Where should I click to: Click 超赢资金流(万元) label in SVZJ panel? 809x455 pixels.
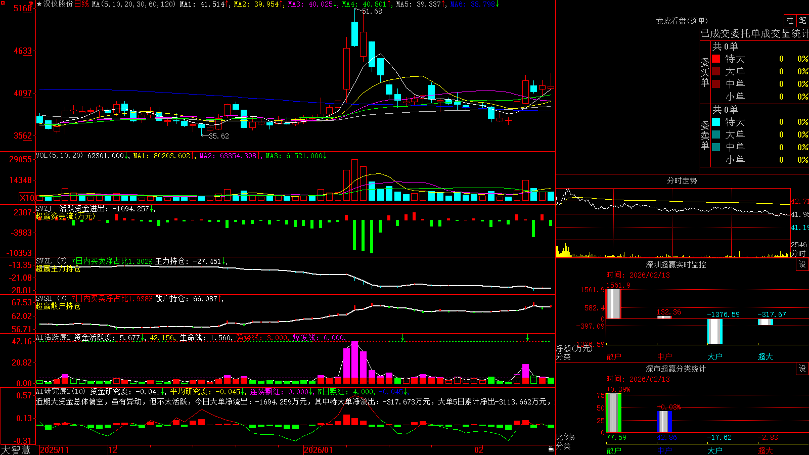[65, 216]
